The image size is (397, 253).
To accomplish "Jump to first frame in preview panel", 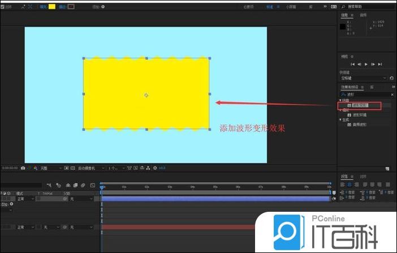I will point(352,64).
